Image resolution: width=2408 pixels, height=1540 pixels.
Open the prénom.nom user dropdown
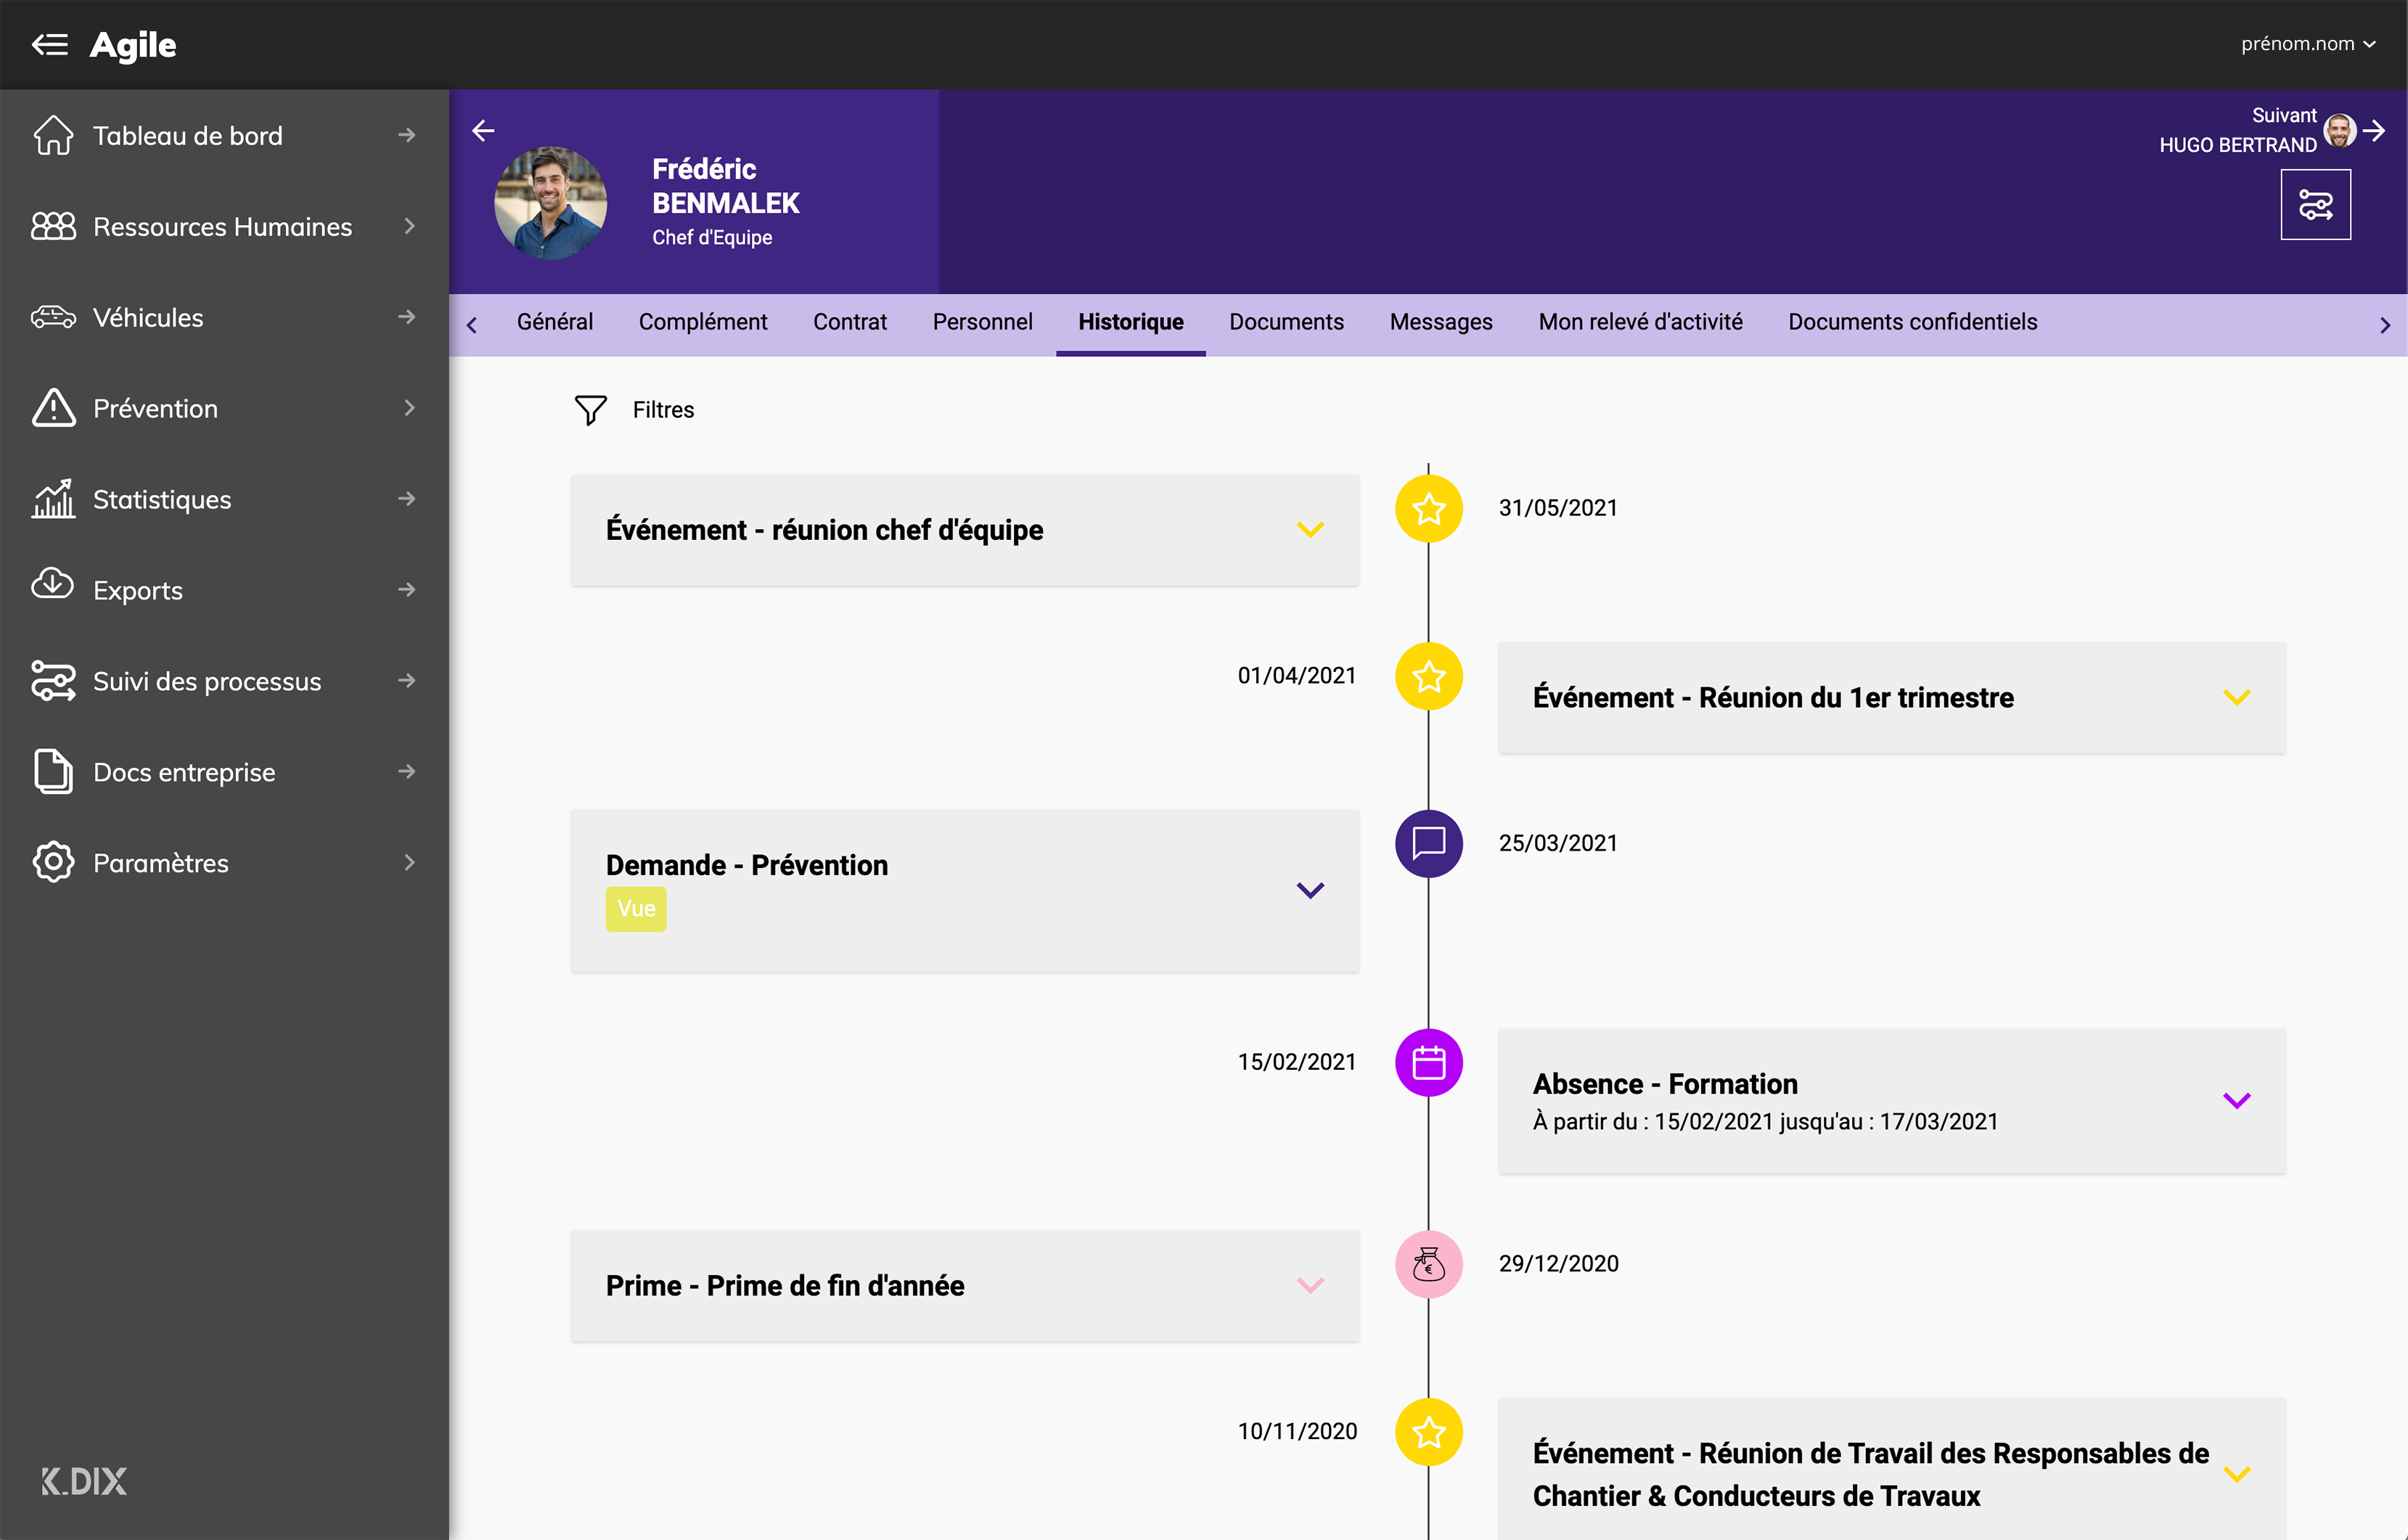[2308, 44]
